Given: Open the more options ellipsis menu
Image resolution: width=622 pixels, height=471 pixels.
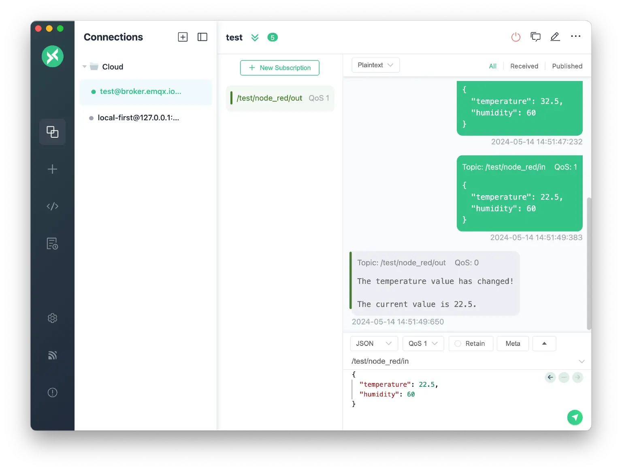Looking at the screenshot, I should pyautogui.click(x=575, y=36).
